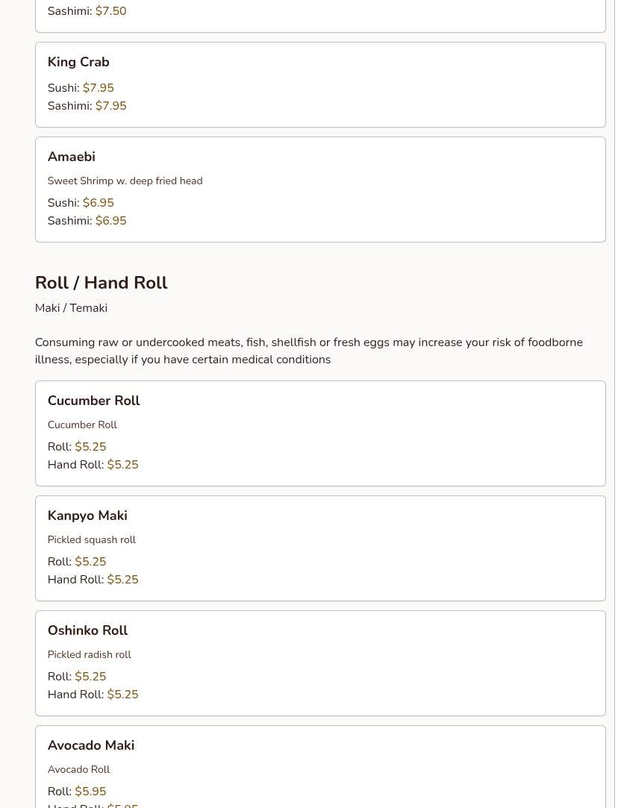Click Oshinko Roll's Hand Roll price
Image resolution: width=630 pixels, height=808 pixels.
click(122, 695)
